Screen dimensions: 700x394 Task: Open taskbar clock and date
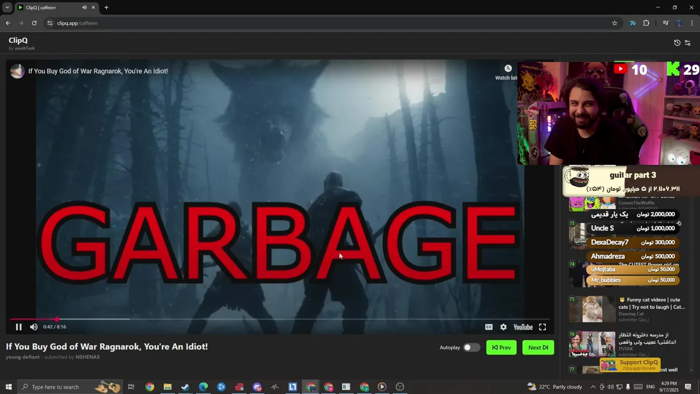coord(669,387)
